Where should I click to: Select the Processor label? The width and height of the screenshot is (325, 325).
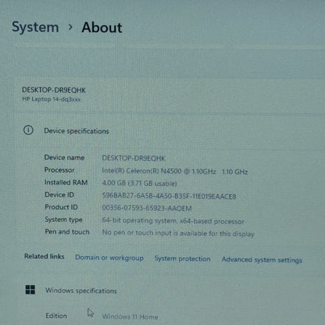pyautogui.click(x=59, y=170)
